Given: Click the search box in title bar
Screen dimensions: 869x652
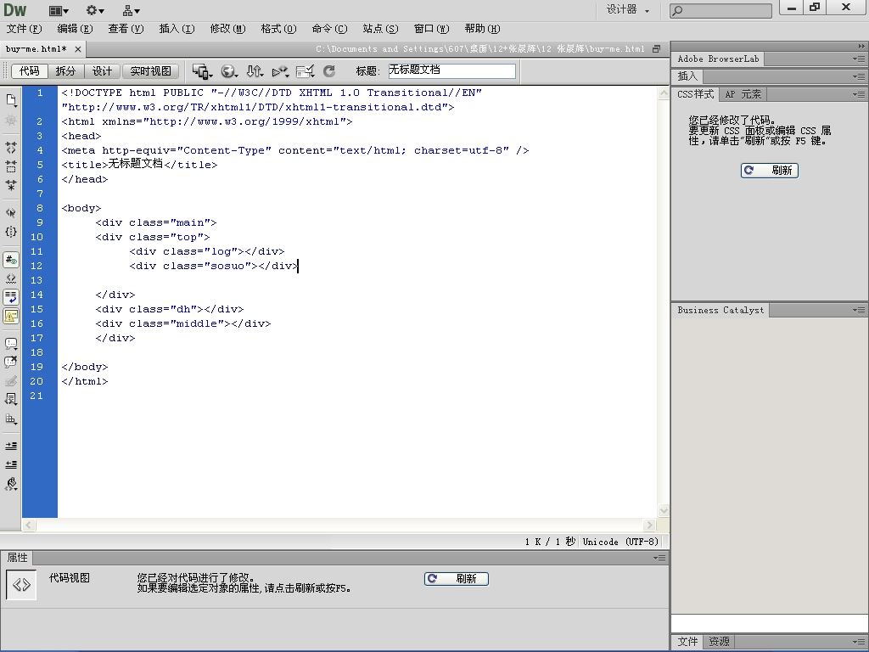Looking at the screenshot, I should click(720, 10).
